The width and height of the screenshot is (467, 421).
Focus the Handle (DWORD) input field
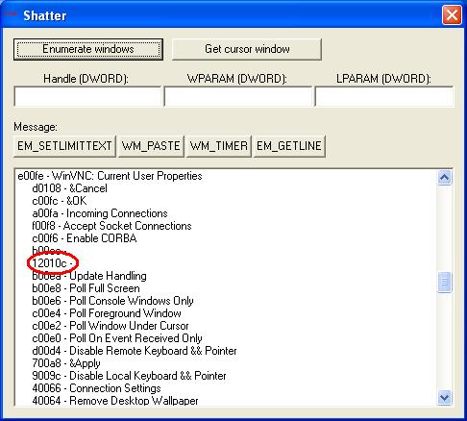87,96
